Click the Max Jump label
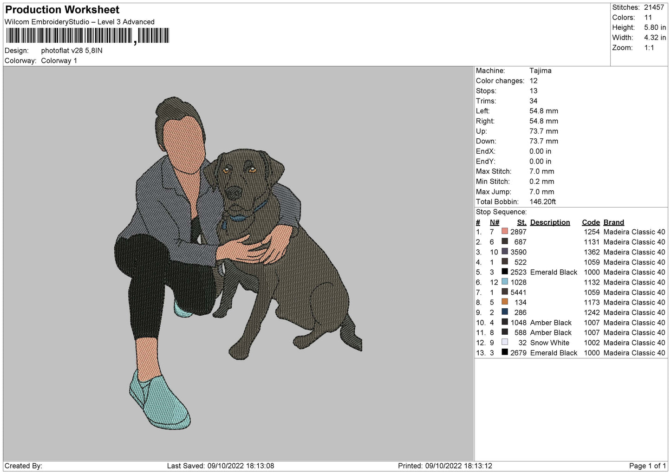The width and height of the screenshot is (671, 474). tap(493, 192)
